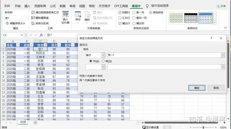Enable the 汇总行 (Total Row) checkbox
This screenshot has height=129, width=231.
click(x=120, y=18)
